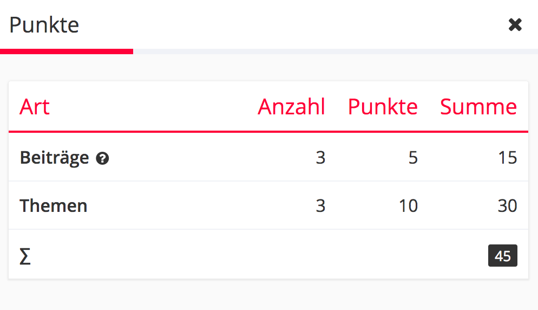Viewport: 538px width, 310px height.
Task: Click the points value 10 for Themen
Action: [x=408, y=206]
